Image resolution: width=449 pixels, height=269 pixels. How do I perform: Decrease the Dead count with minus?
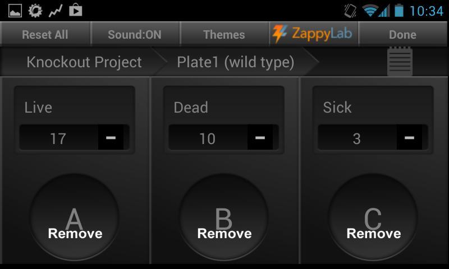(260, 138)
